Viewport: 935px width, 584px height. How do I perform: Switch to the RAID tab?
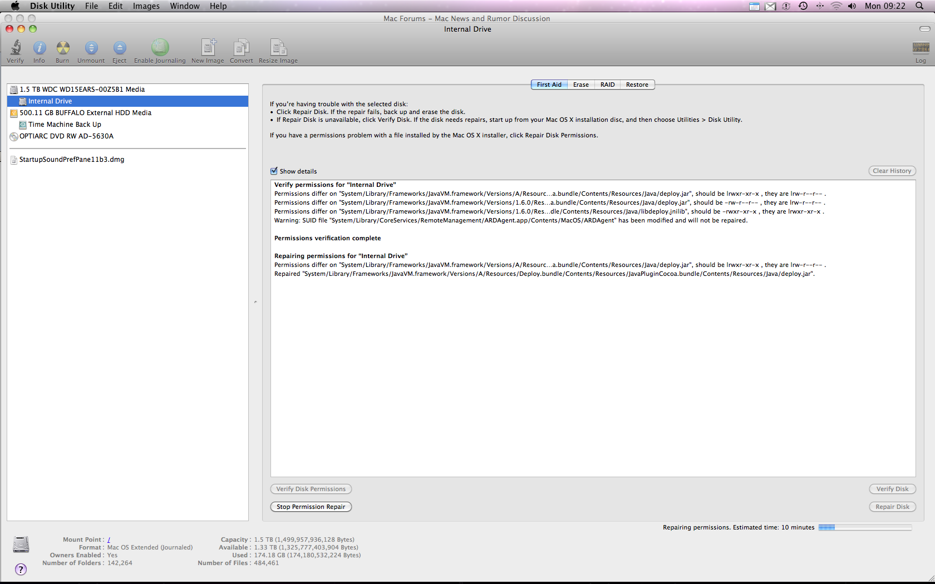608,85
